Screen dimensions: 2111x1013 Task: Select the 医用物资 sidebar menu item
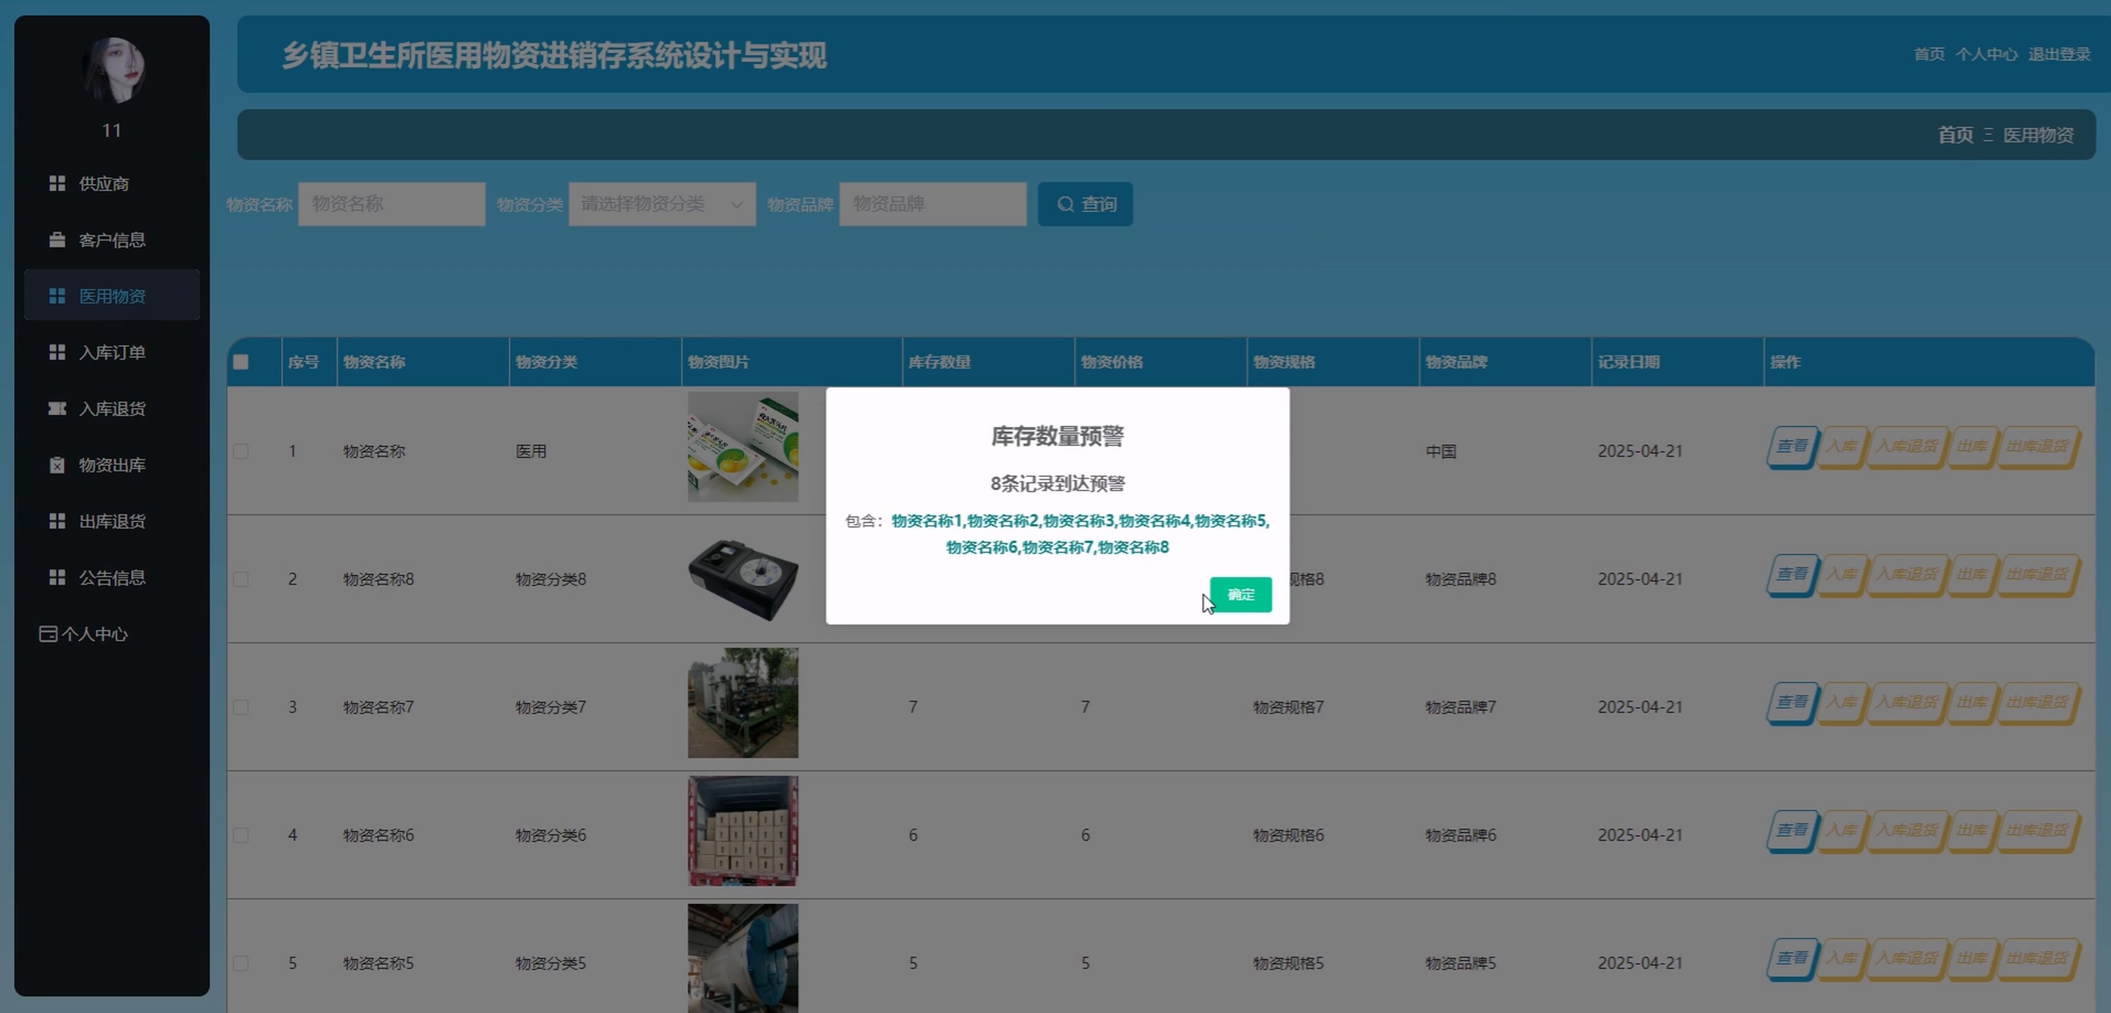pos(111,296)
